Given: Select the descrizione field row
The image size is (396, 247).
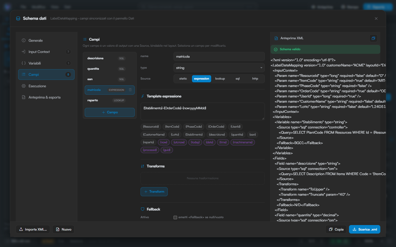Looking at the screenshot, I should click(x=110, y=58).
